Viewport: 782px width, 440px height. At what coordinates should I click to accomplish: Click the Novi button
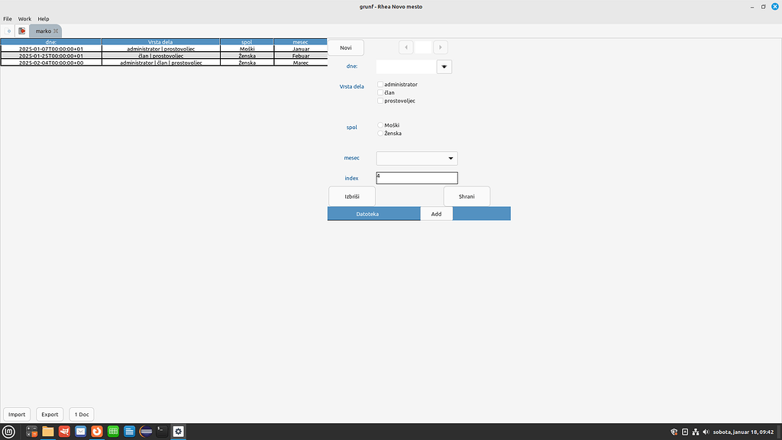click(x=345, y=47)
